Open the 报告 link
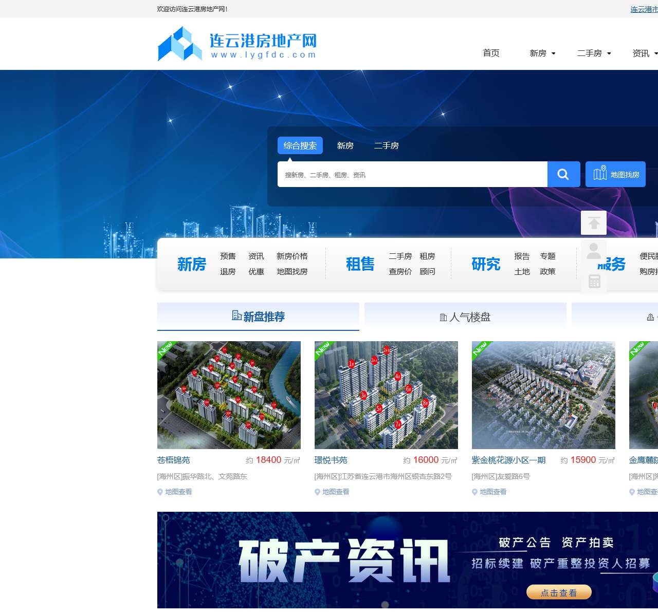Screen dimensions: 658x614 (x=522, y=256)
